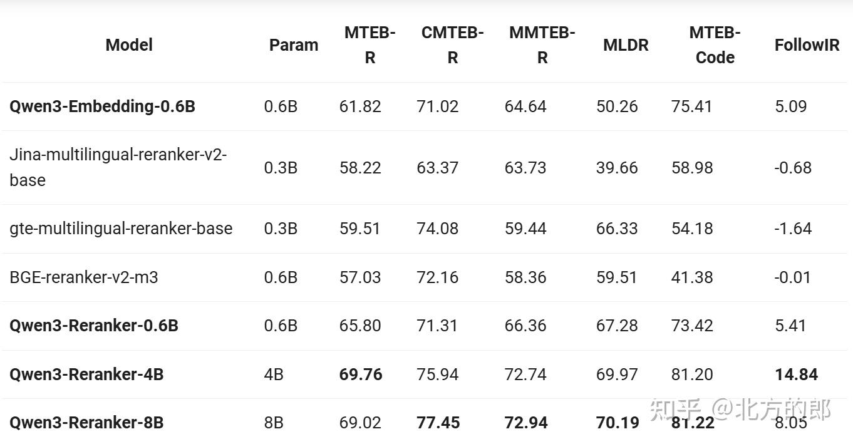Click the Jina-multilingual-reranker-v2-base model name
Image resolution: width=853 pixels, height=444 pixels.
118,167
